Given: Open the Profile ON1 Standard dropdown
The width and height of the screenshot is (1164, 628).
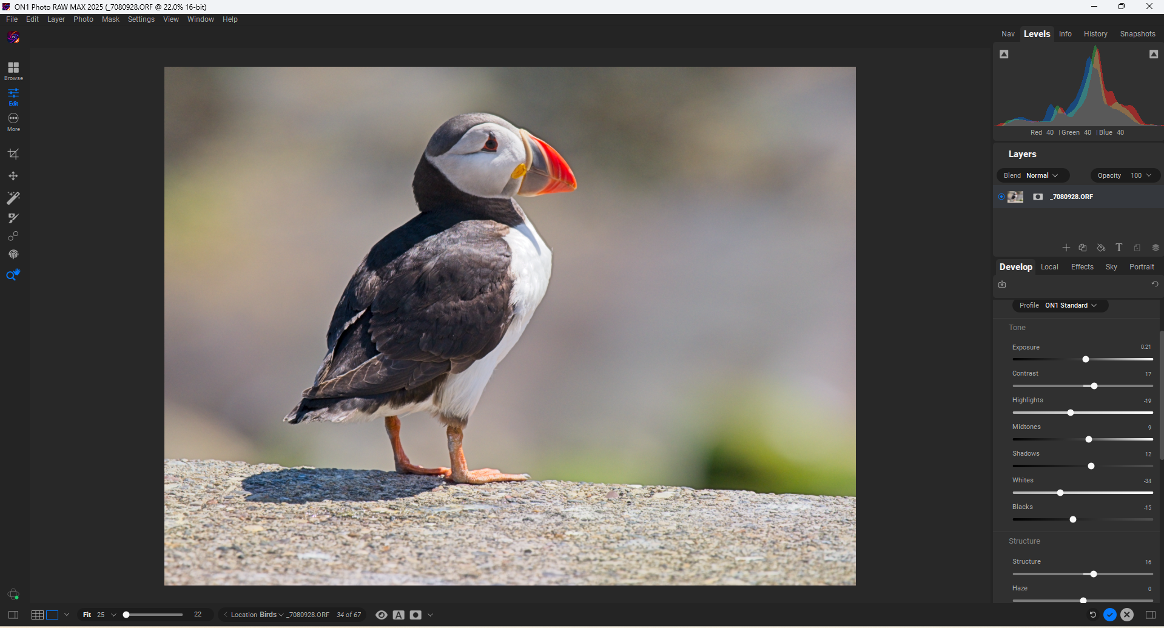Looking at the screenshot, I should point(1059,305).
